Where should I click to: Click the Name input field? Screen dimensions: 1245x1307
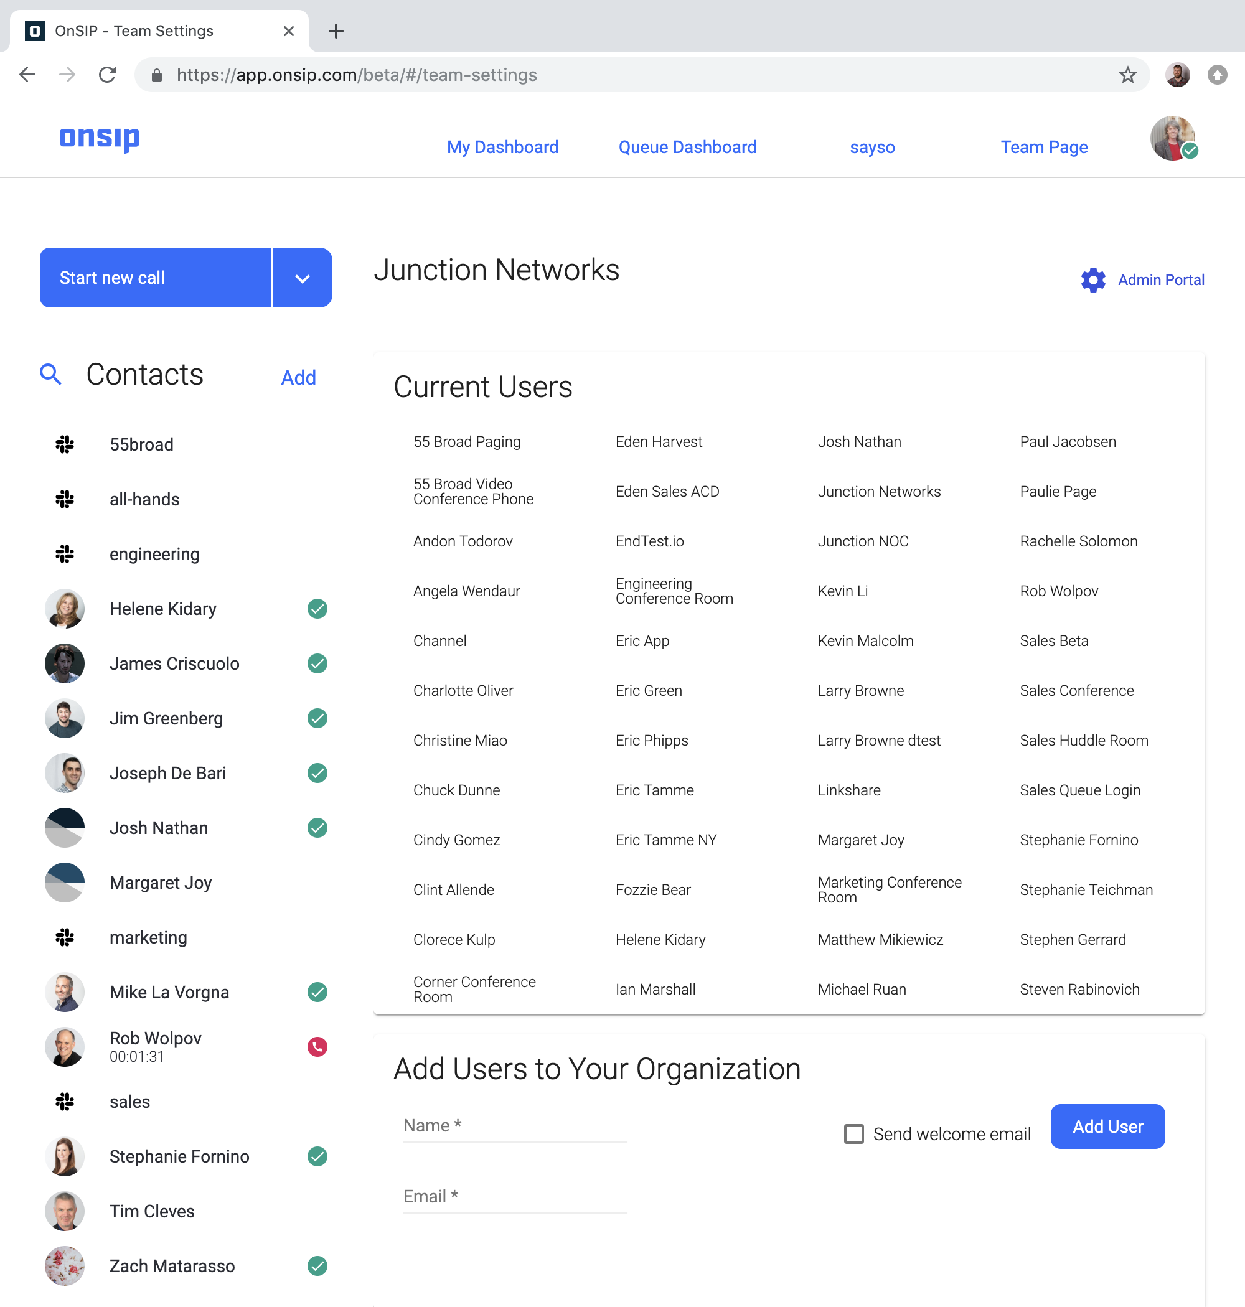[x=515, y=1126]
